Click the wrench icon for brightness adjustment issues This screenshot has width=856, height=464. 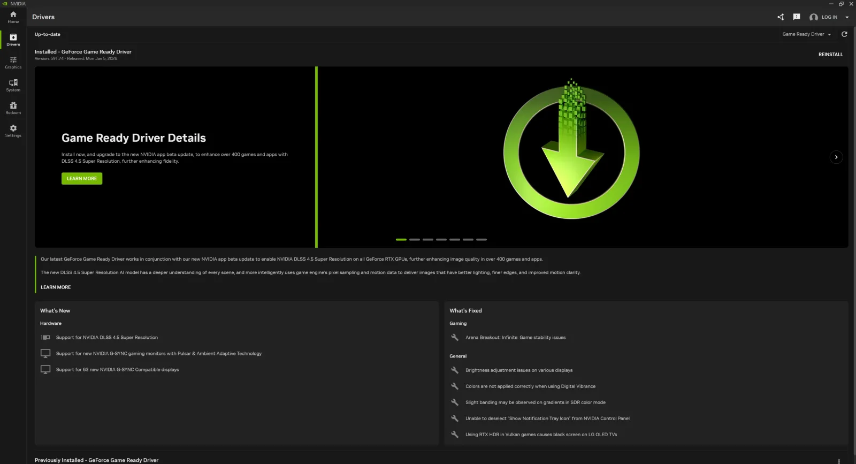click(455, 370)
